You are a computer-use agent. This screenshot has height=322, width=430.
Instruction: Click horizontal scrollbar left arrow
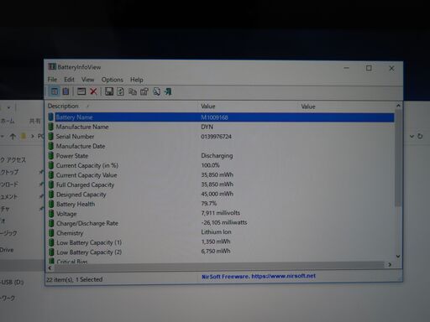point(50,267)
